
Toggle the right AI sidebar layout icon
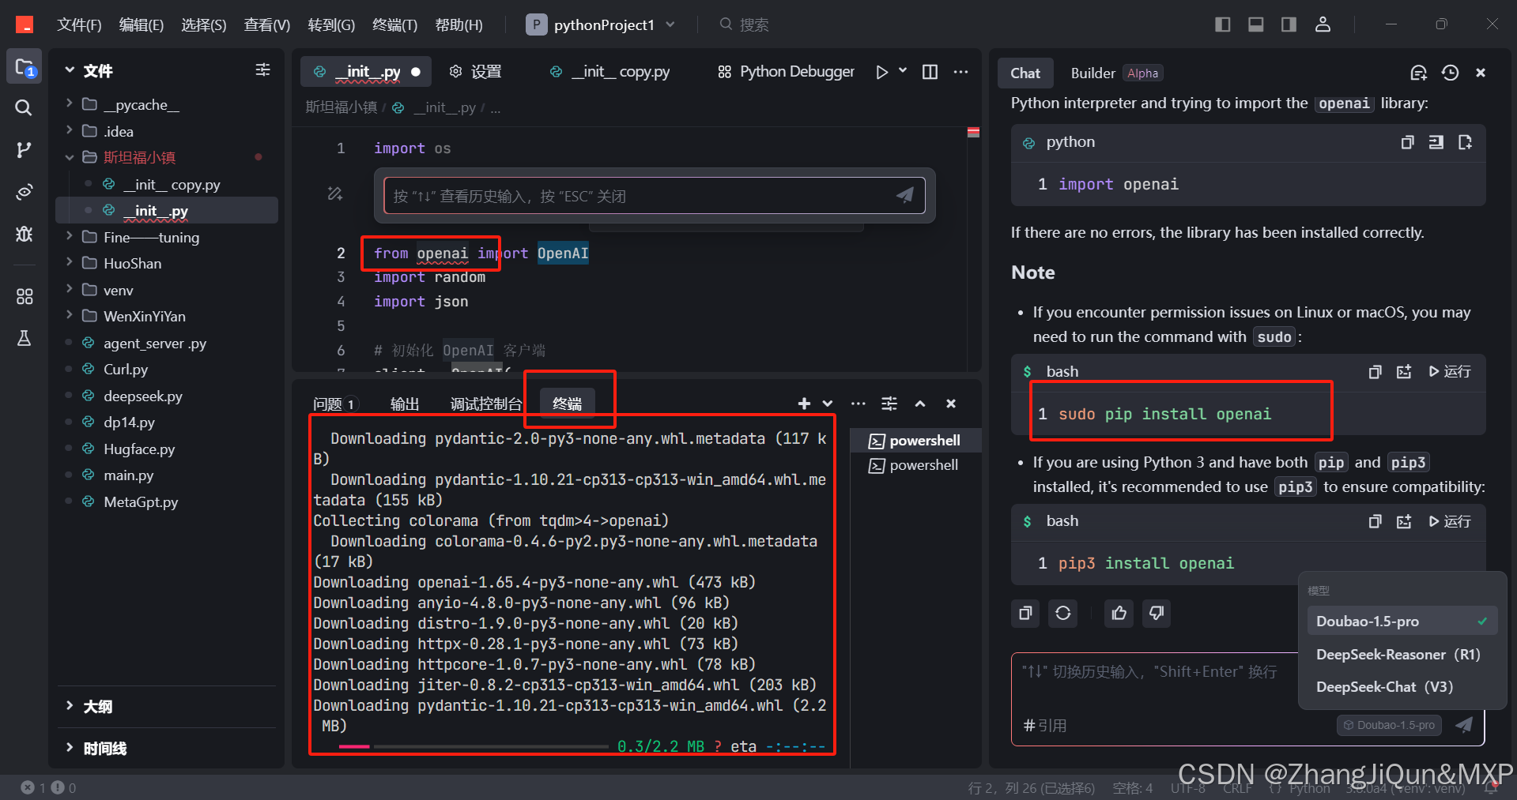(1289, 24)
